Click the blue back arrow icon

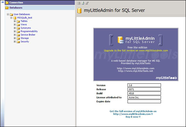tap(2, 2)
